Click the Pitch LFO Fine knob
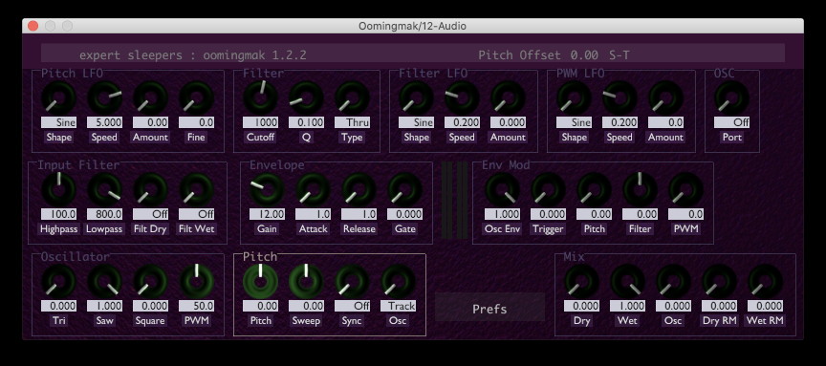This screenshot has width=826, height=366. pos(197,97)
